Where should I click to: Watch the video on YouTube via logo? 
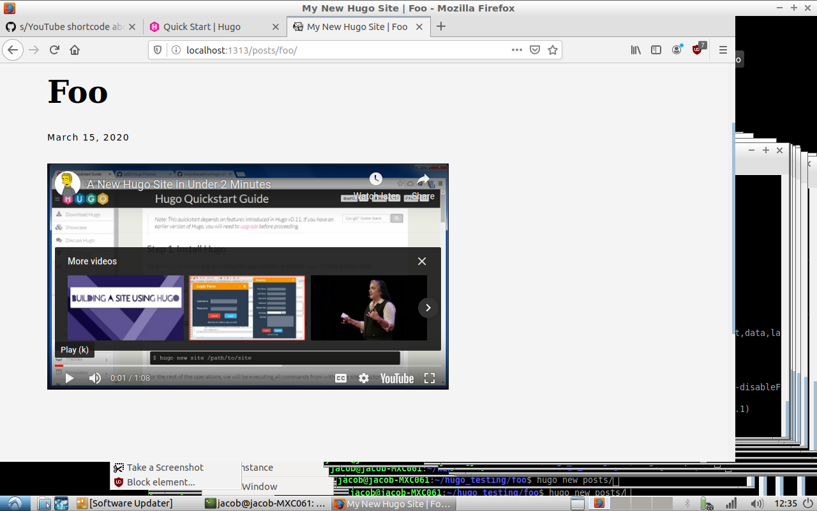coord(397,378)
